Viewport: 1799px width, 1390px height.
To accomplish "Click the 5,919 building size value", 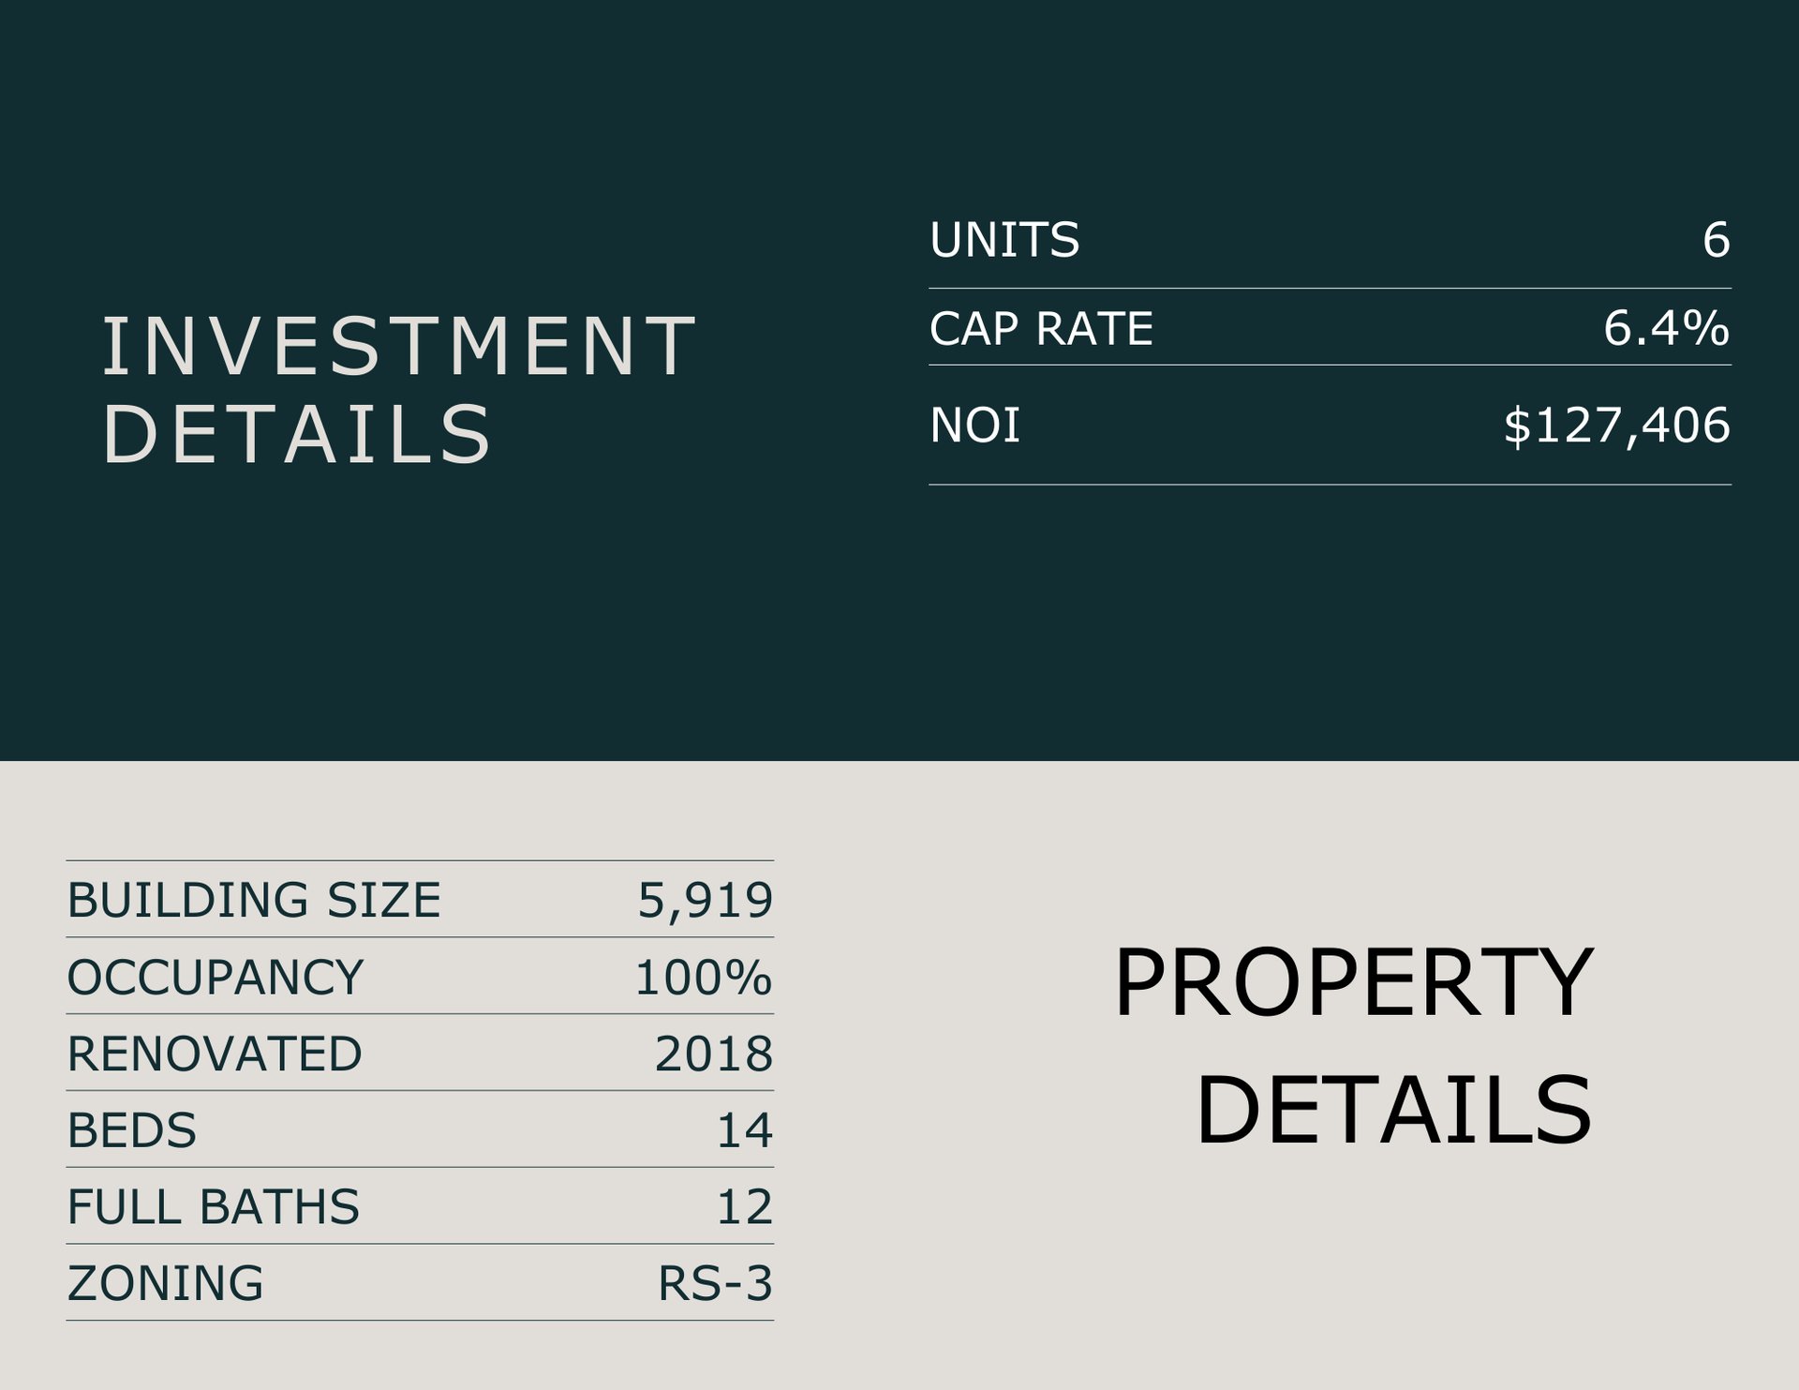I will (705, 901).
